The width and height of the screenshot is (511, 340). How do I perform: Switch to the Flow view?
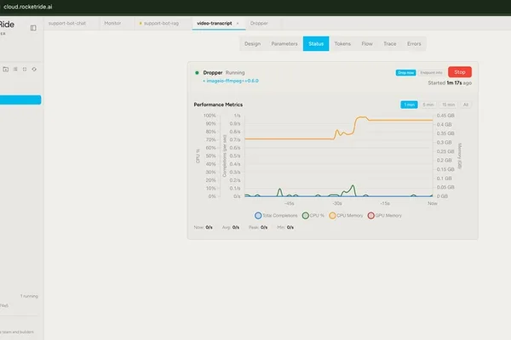click(367, 43)
